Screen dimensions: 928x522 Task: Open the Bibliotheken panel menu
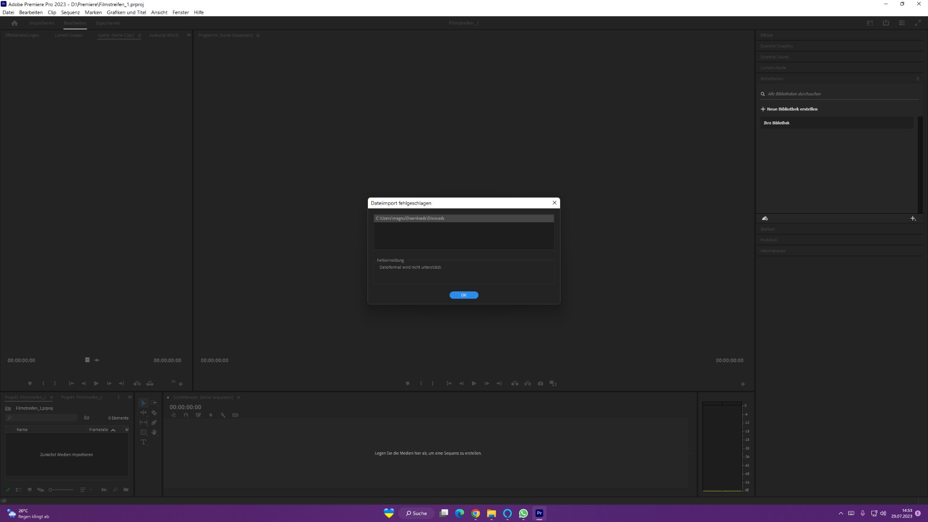(x=917, y=79)
